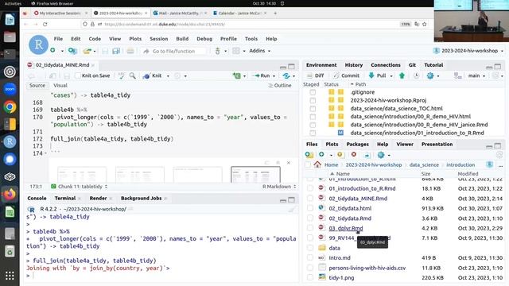Click the More gear icon in Files pane
The height and width of the screenshot is (286, 509).
coord(381,155)
